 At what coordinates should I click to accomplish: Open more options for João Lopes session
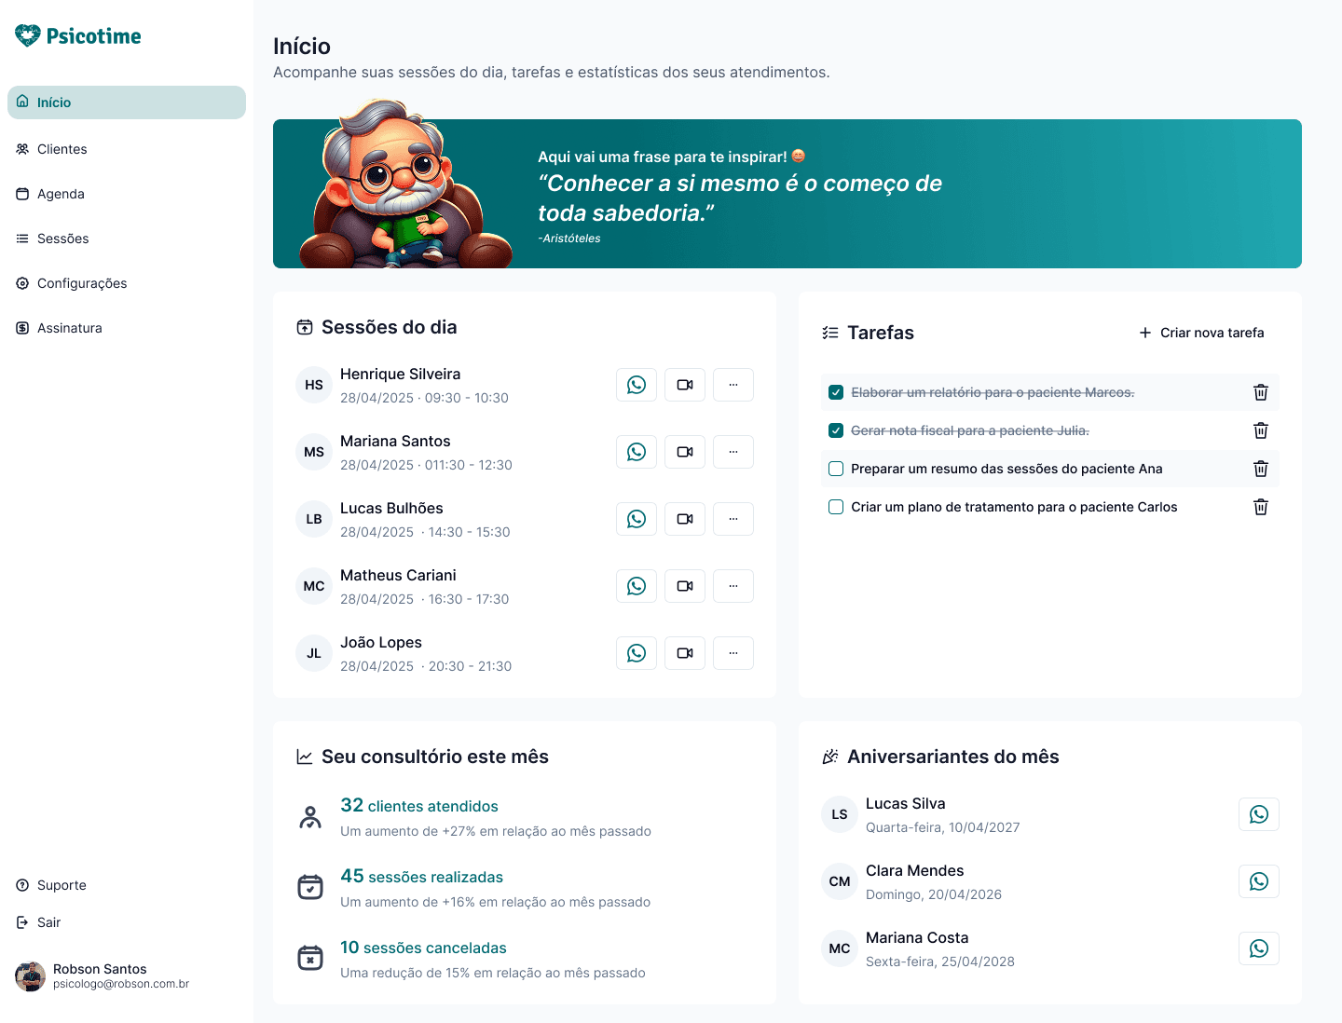pyautogui.click(x=733, y=653)
